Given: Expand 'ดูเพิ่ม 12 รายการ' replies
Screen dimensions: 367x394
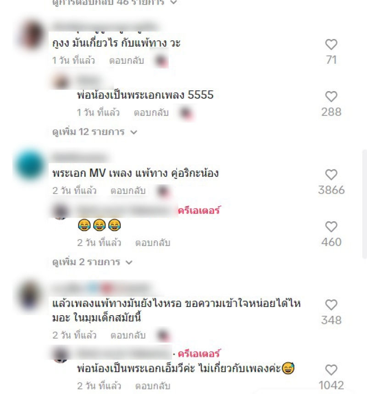Looking at the screenshot, I should click(x=95, y=132).
